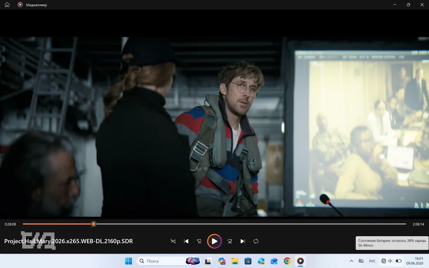Skip forward 30 seconds
The height and width of the screenshot is (268, 429).
coord(230,241)
